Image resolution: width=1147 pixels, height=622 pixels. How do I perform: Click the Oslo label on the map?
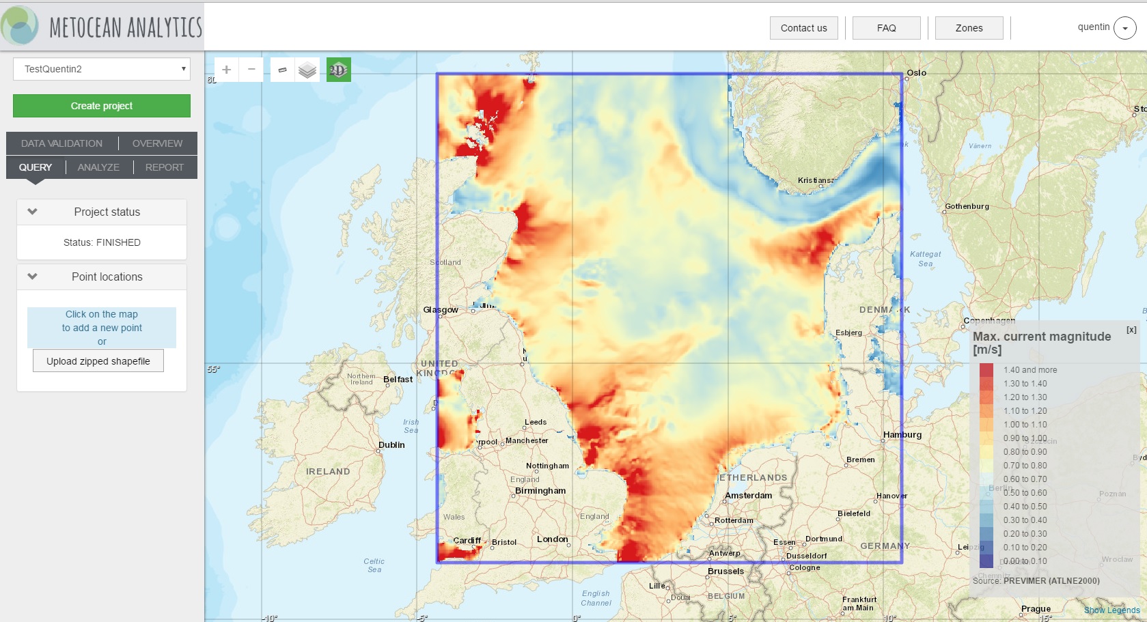pos(917,73)
